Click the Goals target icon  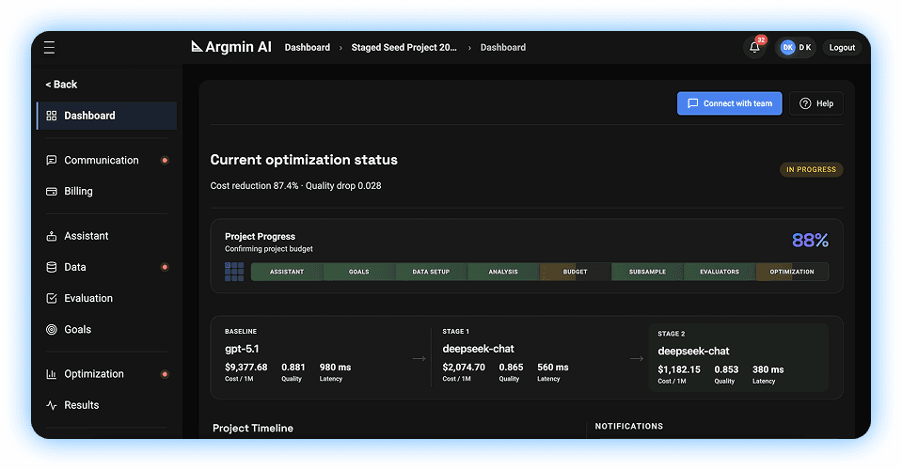pyautogui.click(x=51, y=329)
